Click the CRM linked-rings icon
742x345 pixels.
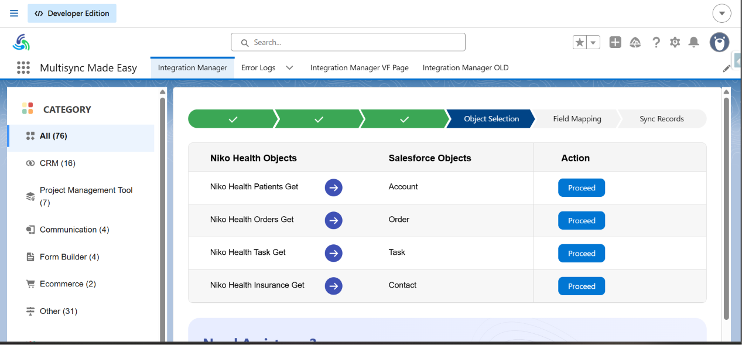point(30,163)
